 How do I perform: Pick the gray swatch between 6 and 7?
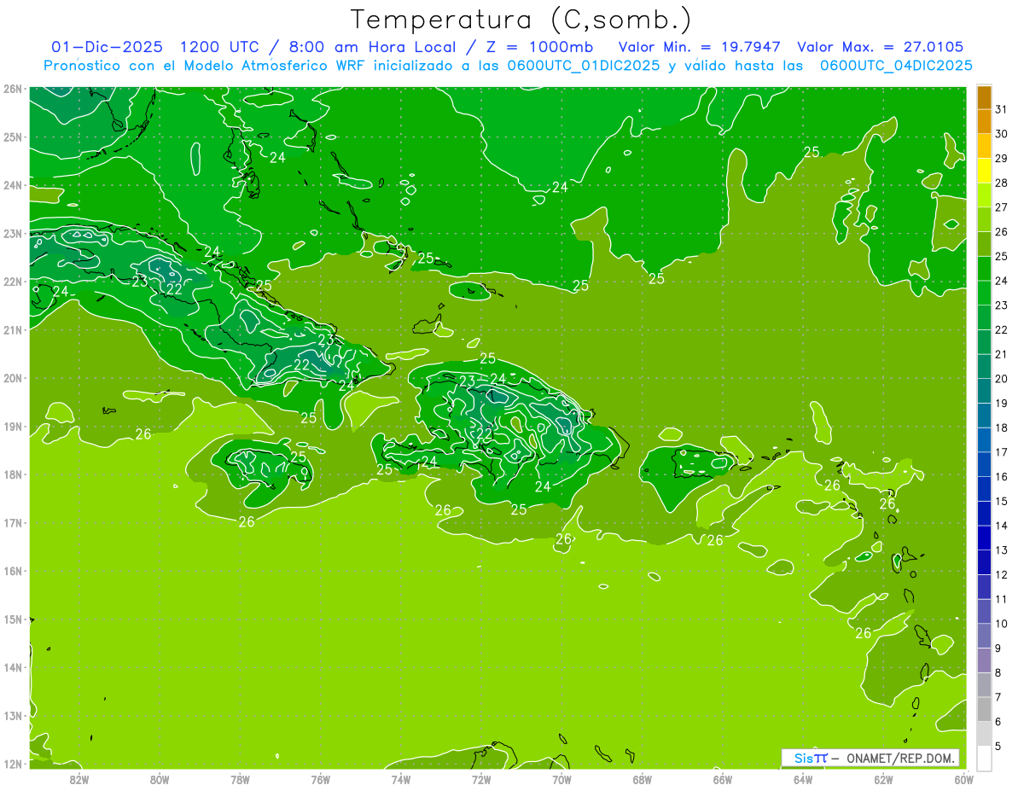(x=984, y=709)
